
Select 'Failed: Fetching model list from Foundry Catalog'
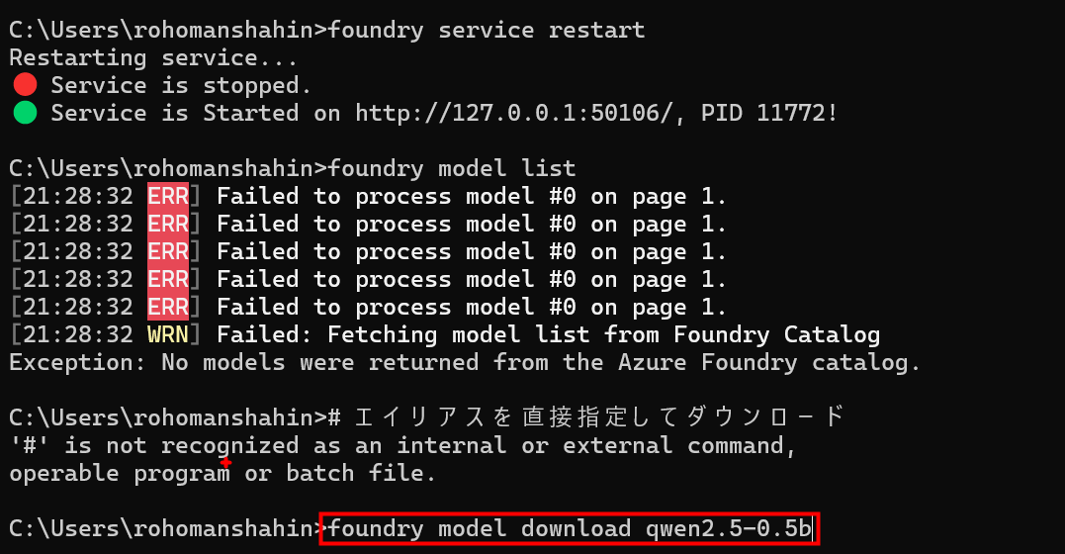[549, 334]
